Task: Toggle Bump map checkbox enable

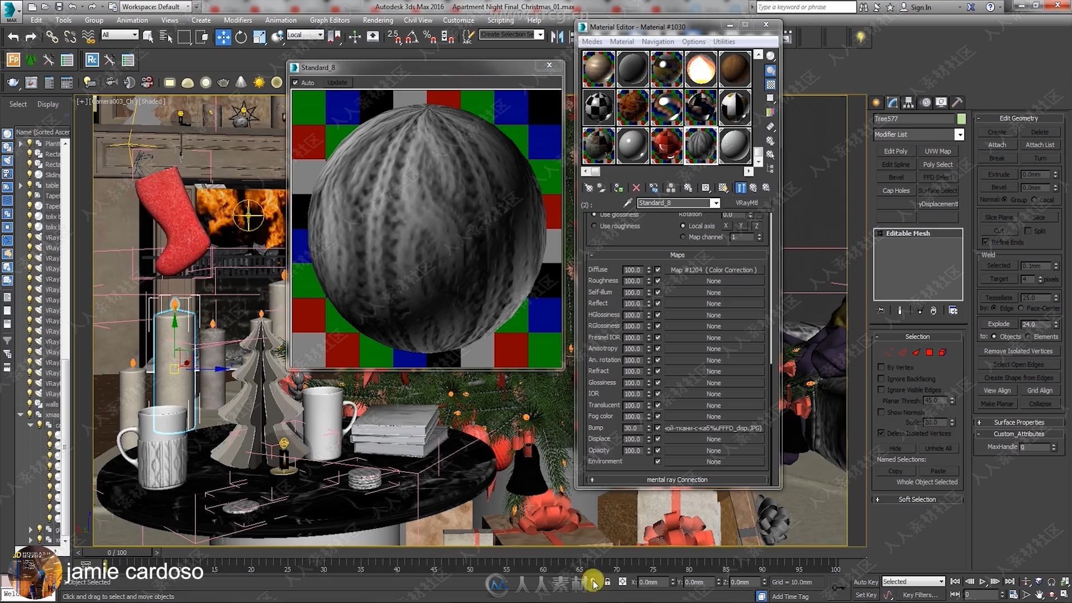Action: [x=658, y=427]
